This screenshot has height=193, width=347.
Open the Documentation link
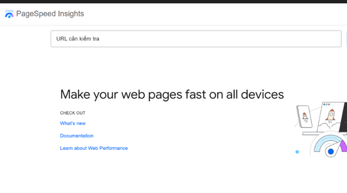pos(76,136)
